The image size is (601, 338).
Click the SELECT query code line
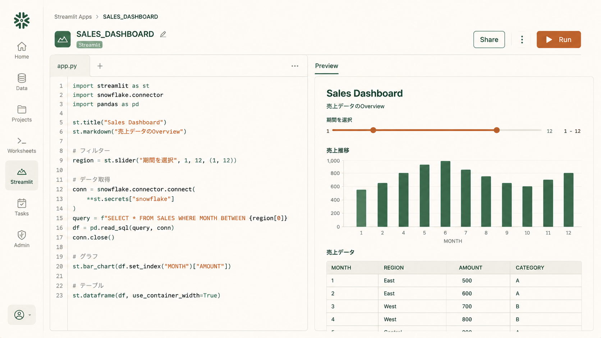180,218
